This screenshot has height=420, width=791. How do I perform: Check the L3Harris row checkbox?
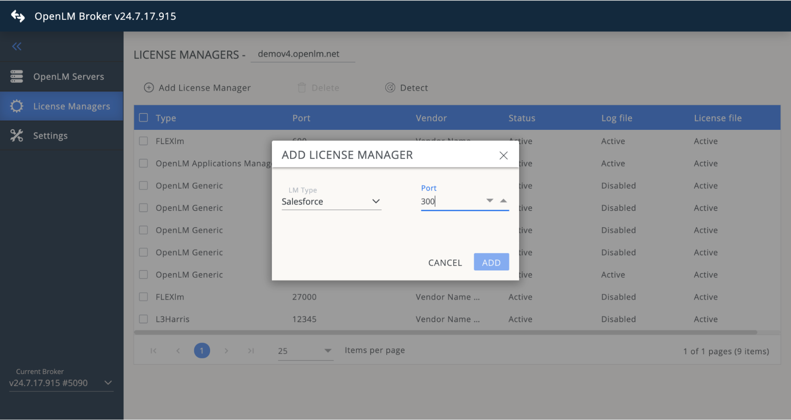pyautogui.click(x=143, y=319)
